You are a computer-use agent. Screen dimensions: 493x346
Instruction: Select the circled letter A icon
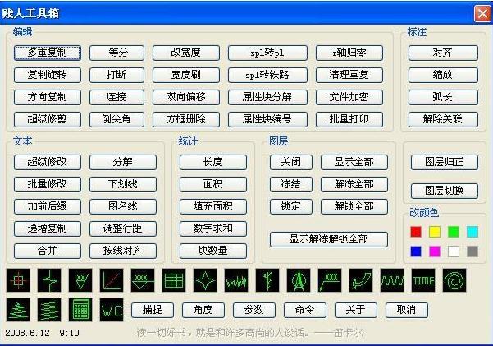click(298, 281)
